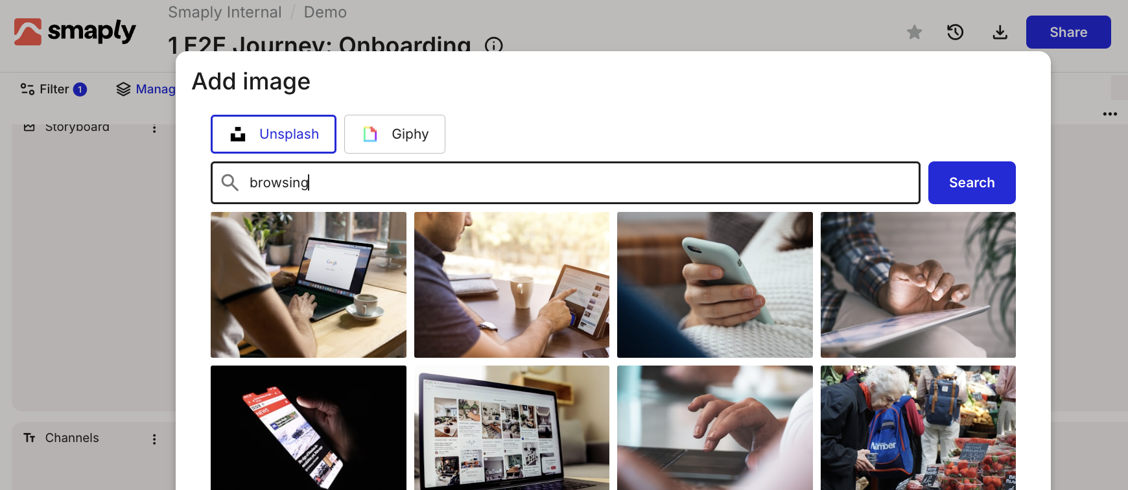The image size is (1128, 490).
Task: Open Channels lane three-dot menu
Action: [154, 439]
